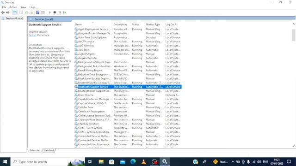Image resolution: width=296 pixels, height=166 pixels.
Task: Select the CaptureService_112b8c7 row
Action: pyautogui.click(x=128, y=103)
